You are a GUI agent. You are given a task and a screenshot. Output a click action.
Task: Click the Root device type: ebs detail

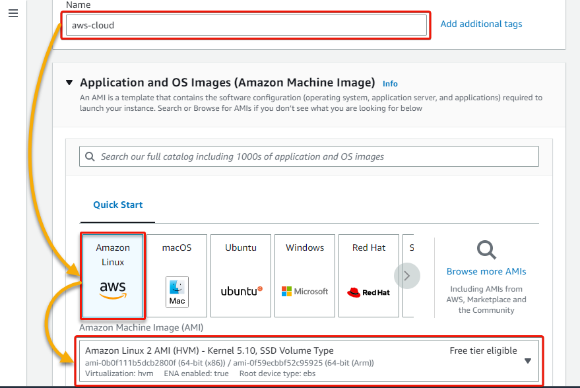click(x=277, y=373)
